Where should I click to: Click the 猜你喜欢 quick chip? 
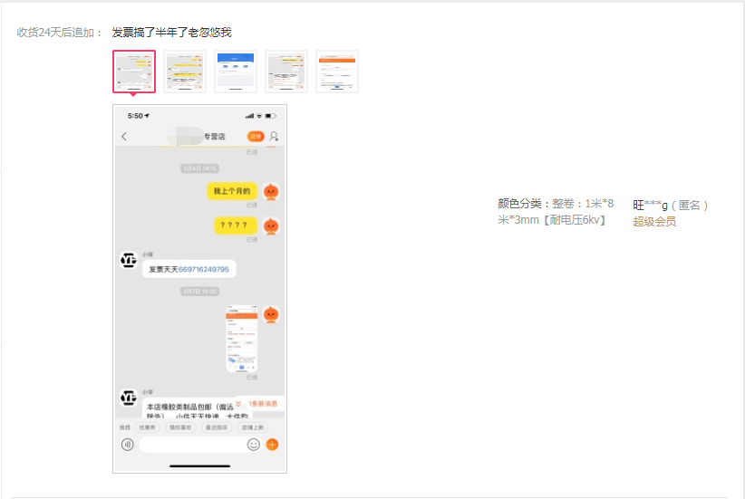(181, 427)
